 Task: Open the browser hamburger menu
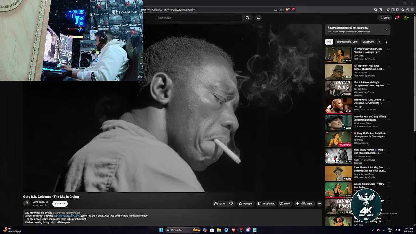coord(412,10)
